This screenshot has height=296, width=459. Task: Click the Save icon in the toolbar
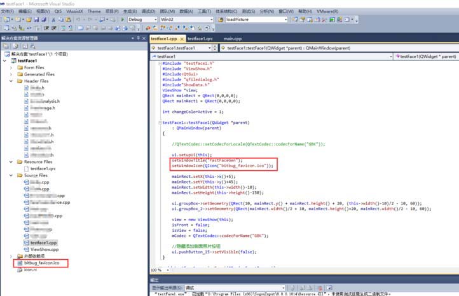pos(36,20)
